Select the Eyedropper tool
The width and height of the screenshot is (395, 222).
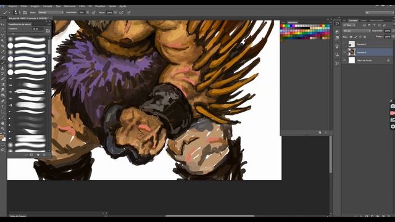2,52
